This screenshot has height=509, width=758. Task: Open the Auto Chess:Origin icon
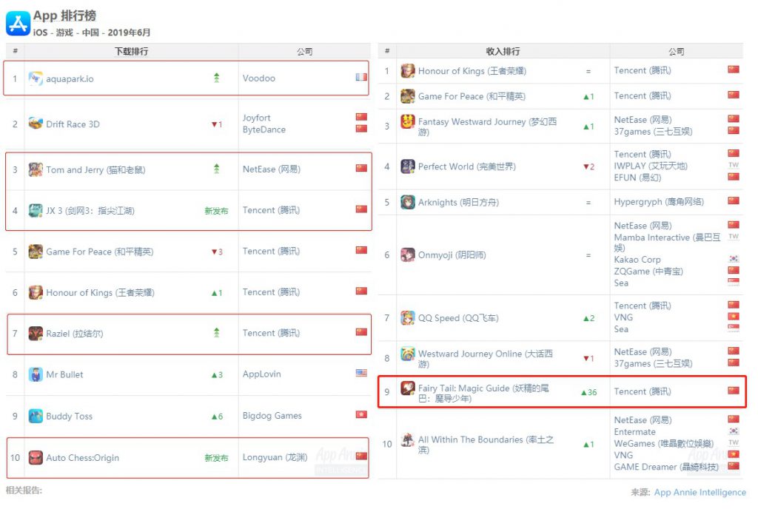[x=36, y=457]
